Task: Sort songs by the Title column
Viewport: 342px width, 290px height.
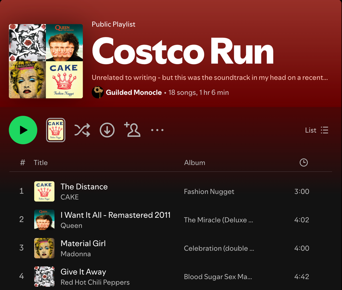Action: (40, 162)
